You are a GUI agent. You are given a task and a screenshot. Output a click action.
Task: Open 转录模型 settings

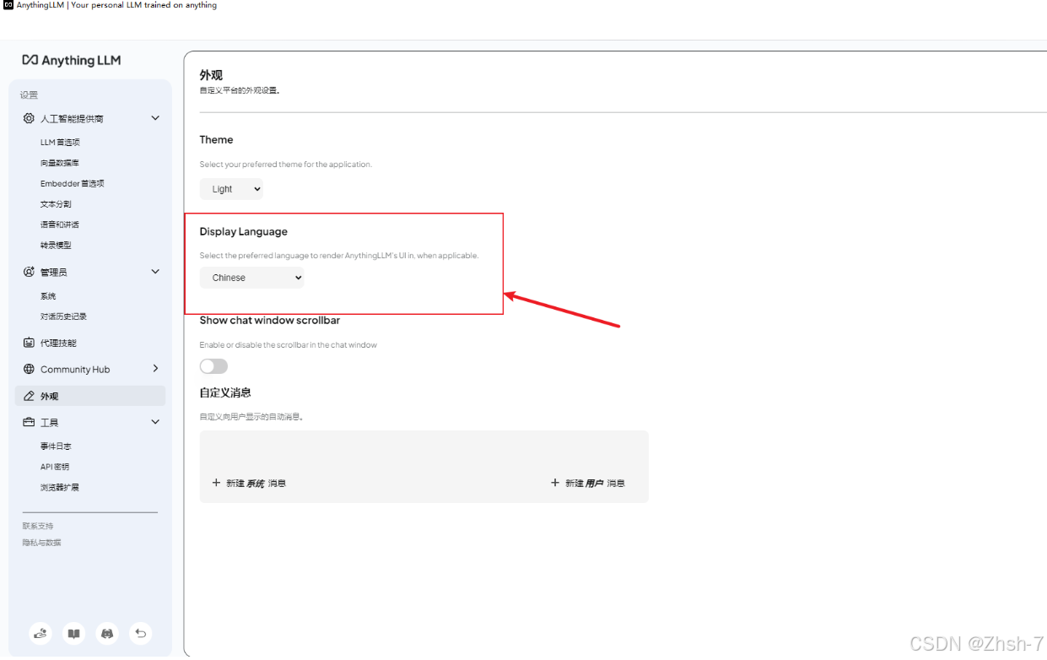point(56,245)
